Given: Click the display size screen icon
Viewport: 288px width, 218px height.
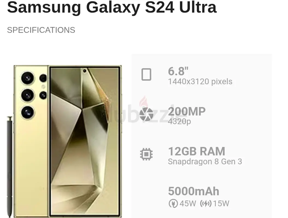Looking at the screenshot, I should pyautogui.click(x=146, y=74).
